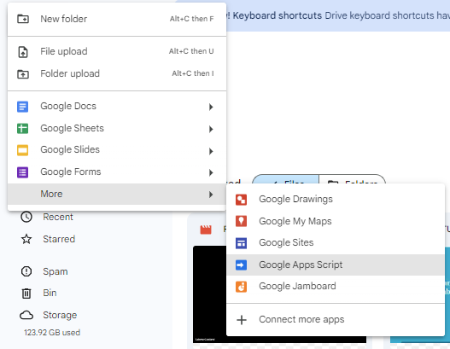The width and height of the screenshot is (450, 349).
Task: Click the purple Google Forms icon
Action: (23, 172)
